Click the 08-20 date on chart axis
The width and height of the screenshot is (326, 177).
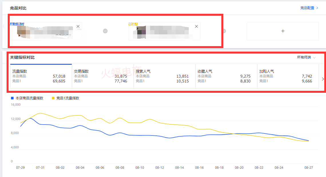coord(239,168)
